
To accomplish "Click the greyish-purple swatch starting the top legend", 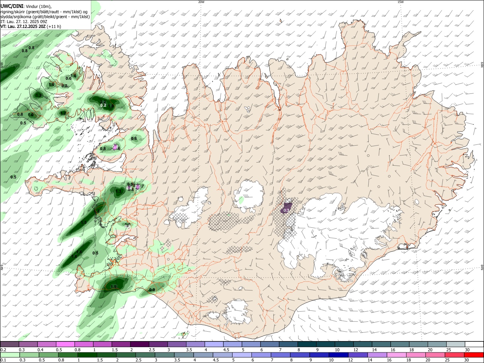I will 10,344.
